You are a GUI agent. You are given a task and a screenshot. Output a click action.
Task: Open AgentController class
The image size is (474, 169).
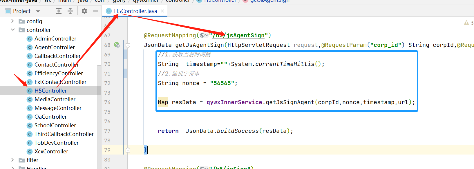coord(55,47)
